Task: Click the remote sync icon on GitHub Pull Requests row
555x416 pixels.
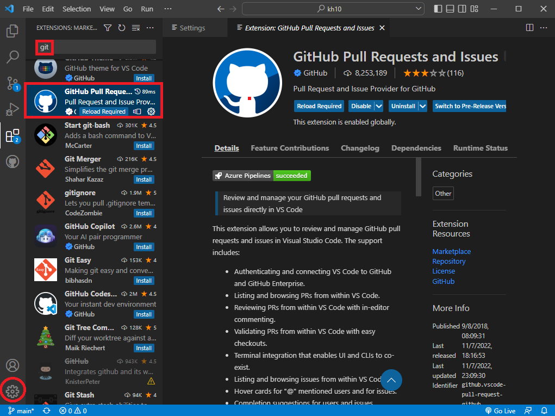Action: (137, 111)
